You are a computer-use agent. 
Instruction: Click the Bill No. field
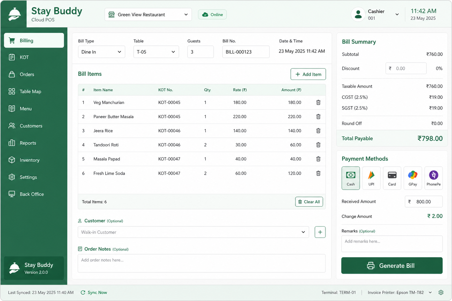[246, 52]
